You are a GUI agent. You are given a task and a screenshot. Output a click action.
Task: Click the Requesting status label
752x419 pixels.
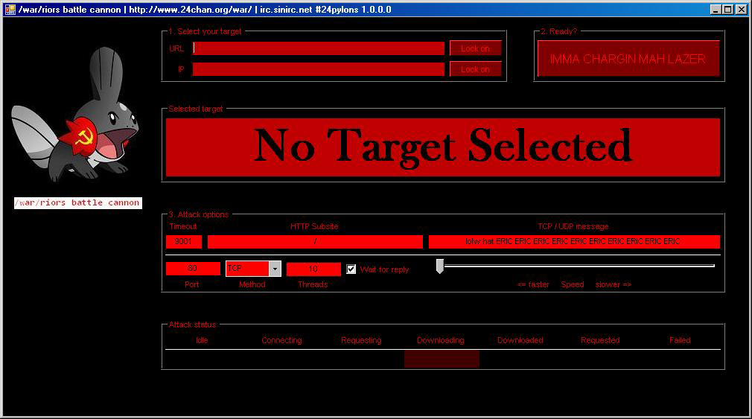coord(361,340)
